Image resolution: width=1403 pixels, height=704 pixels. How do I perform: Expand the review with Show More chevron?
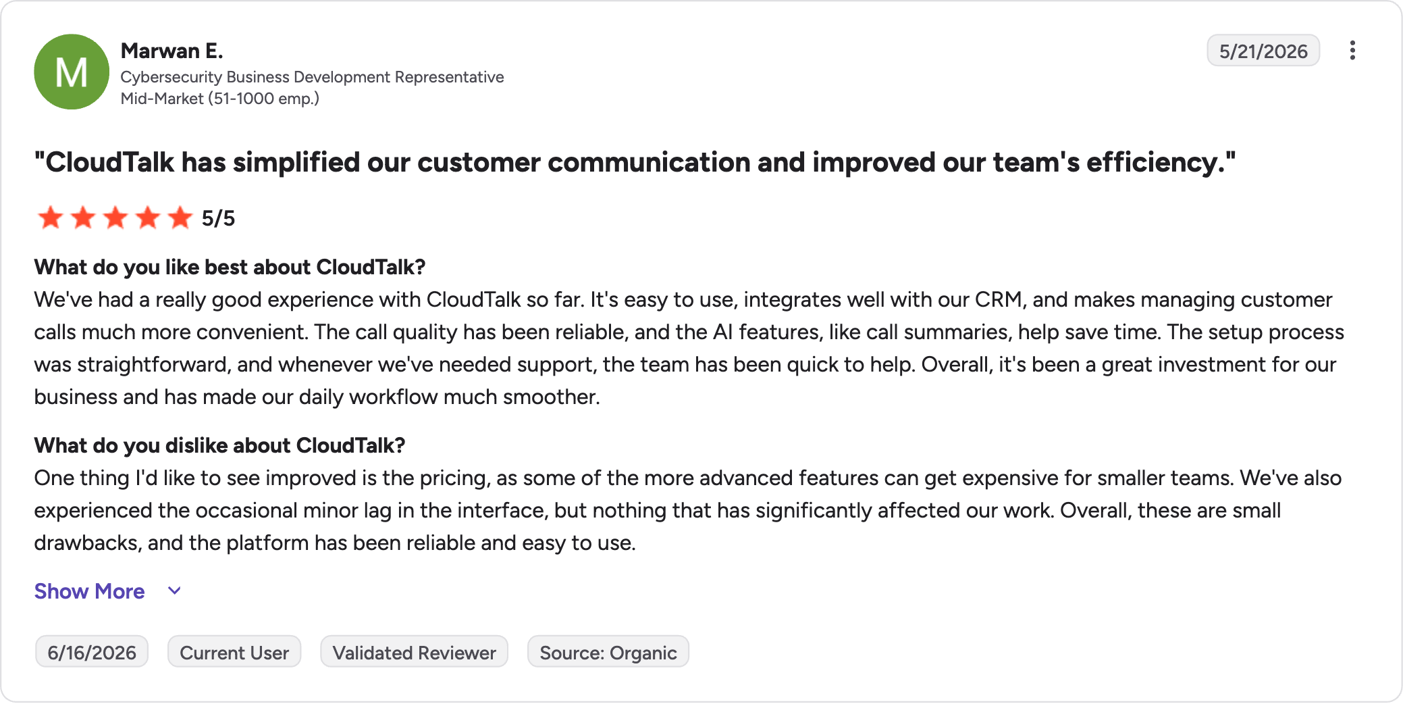(x=174, y=591)
